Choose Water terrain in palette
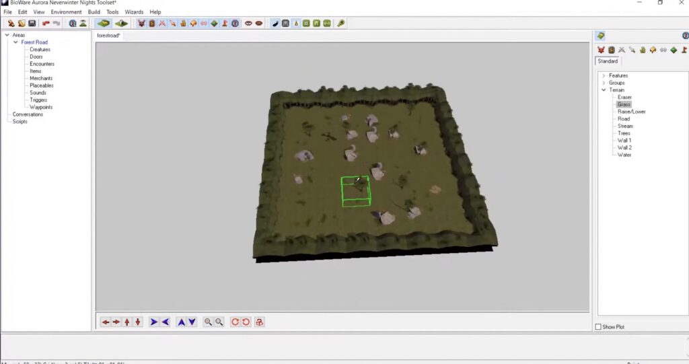Screen dimensions: 689x364 coord(624,155)
